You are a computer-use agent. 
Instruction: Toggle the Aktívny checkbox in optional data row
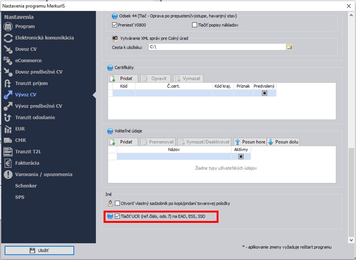pos(241,157)
